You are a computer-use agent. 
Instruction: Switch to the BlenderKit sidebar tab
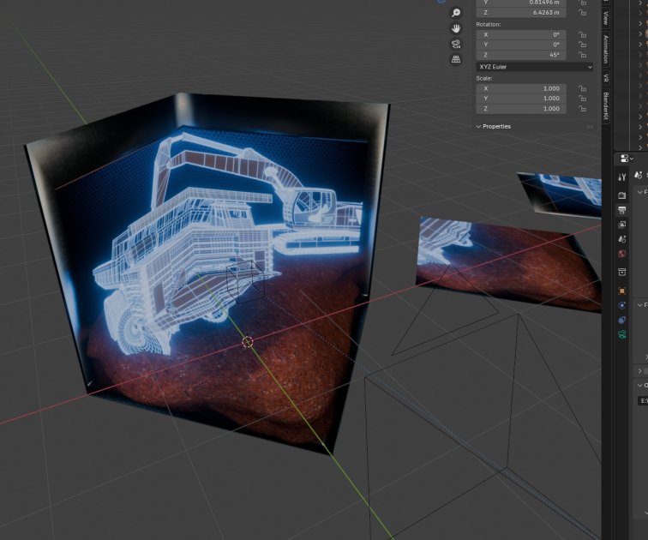tap(606, 105)
